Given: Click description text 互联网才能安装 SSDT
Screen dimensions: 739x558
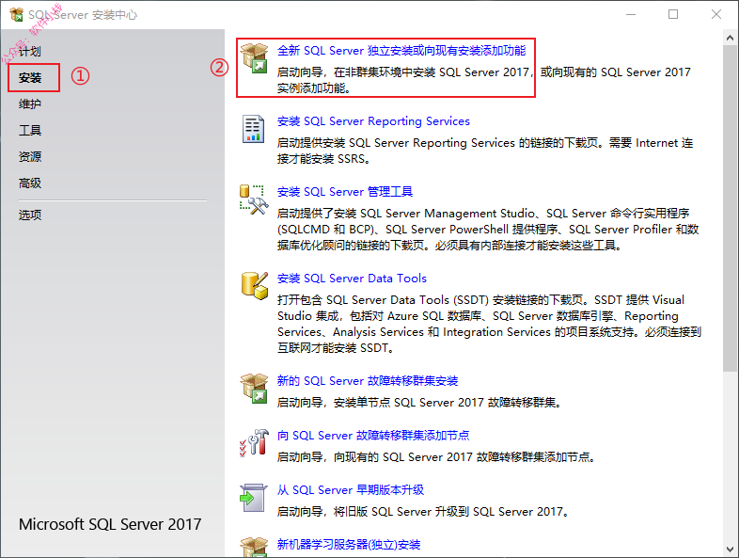Looking at the screenshot, I should click(x=335, y=348).
